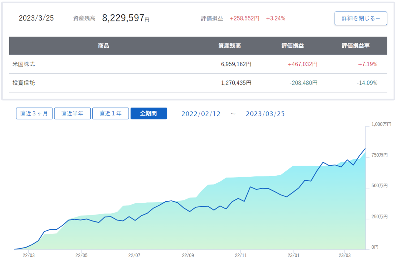Click 1,000万円 axis label
The width and height of the screenshot is (396, 264).
[x=381, y=124]
